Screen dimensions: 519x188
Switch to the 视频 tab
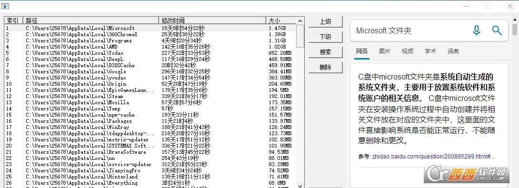coord(408,51)
